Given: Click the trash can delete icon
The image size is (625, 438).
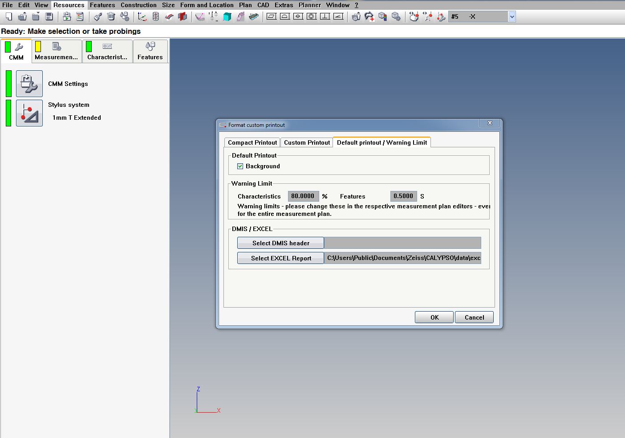Looking at the screenshot, I should 111,17.
